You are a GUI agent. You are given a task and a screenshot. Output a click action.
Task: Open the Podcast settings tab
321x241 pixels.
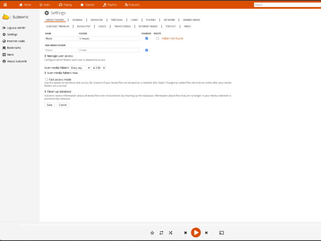[171, 26]
